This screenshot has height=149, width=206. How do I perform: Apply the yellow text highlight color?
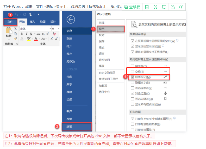[x=29, y=39]
